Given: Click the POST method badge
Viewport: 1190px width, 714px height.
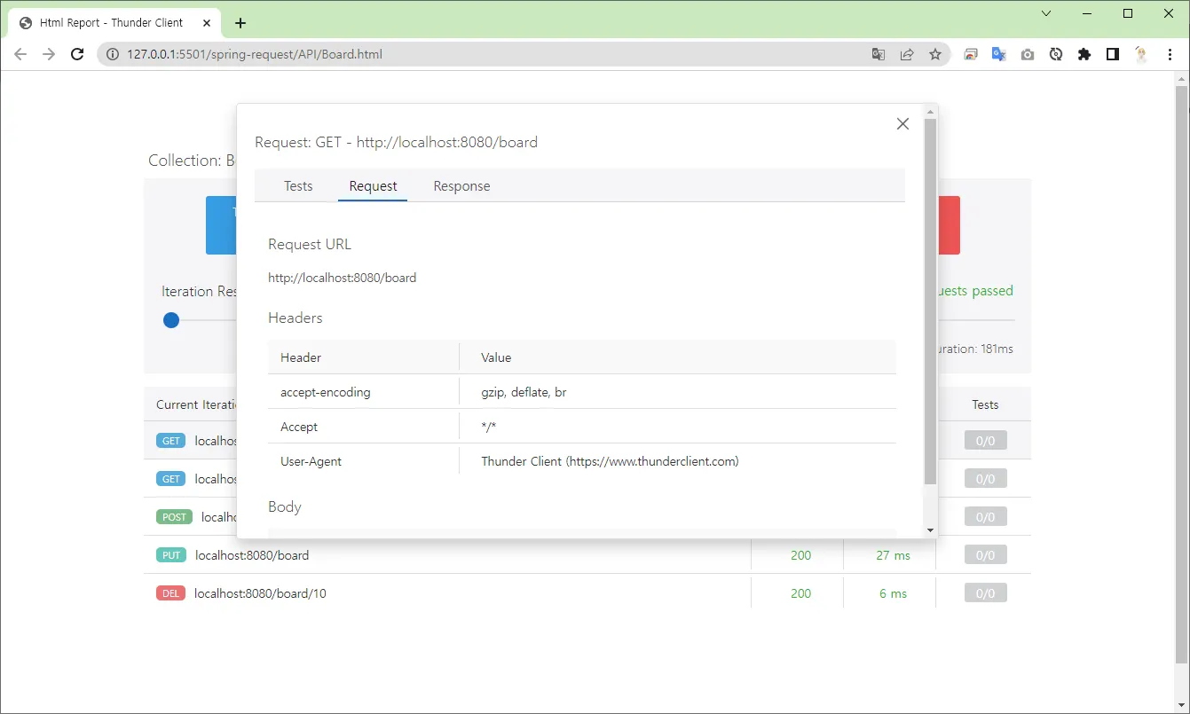Looking at the screenshot, I should click(174, 517).
